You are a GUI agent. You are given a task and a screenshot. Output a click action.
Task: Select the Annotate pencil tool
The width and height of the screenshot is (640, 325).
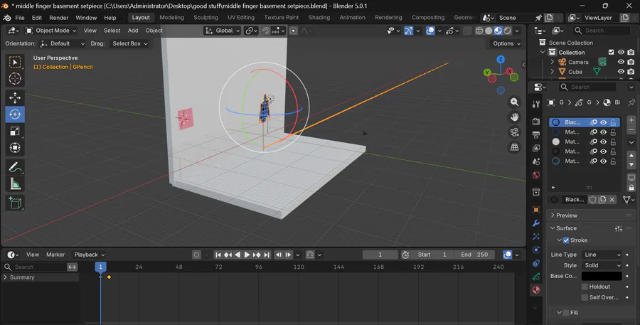click(x=15, y=168)
